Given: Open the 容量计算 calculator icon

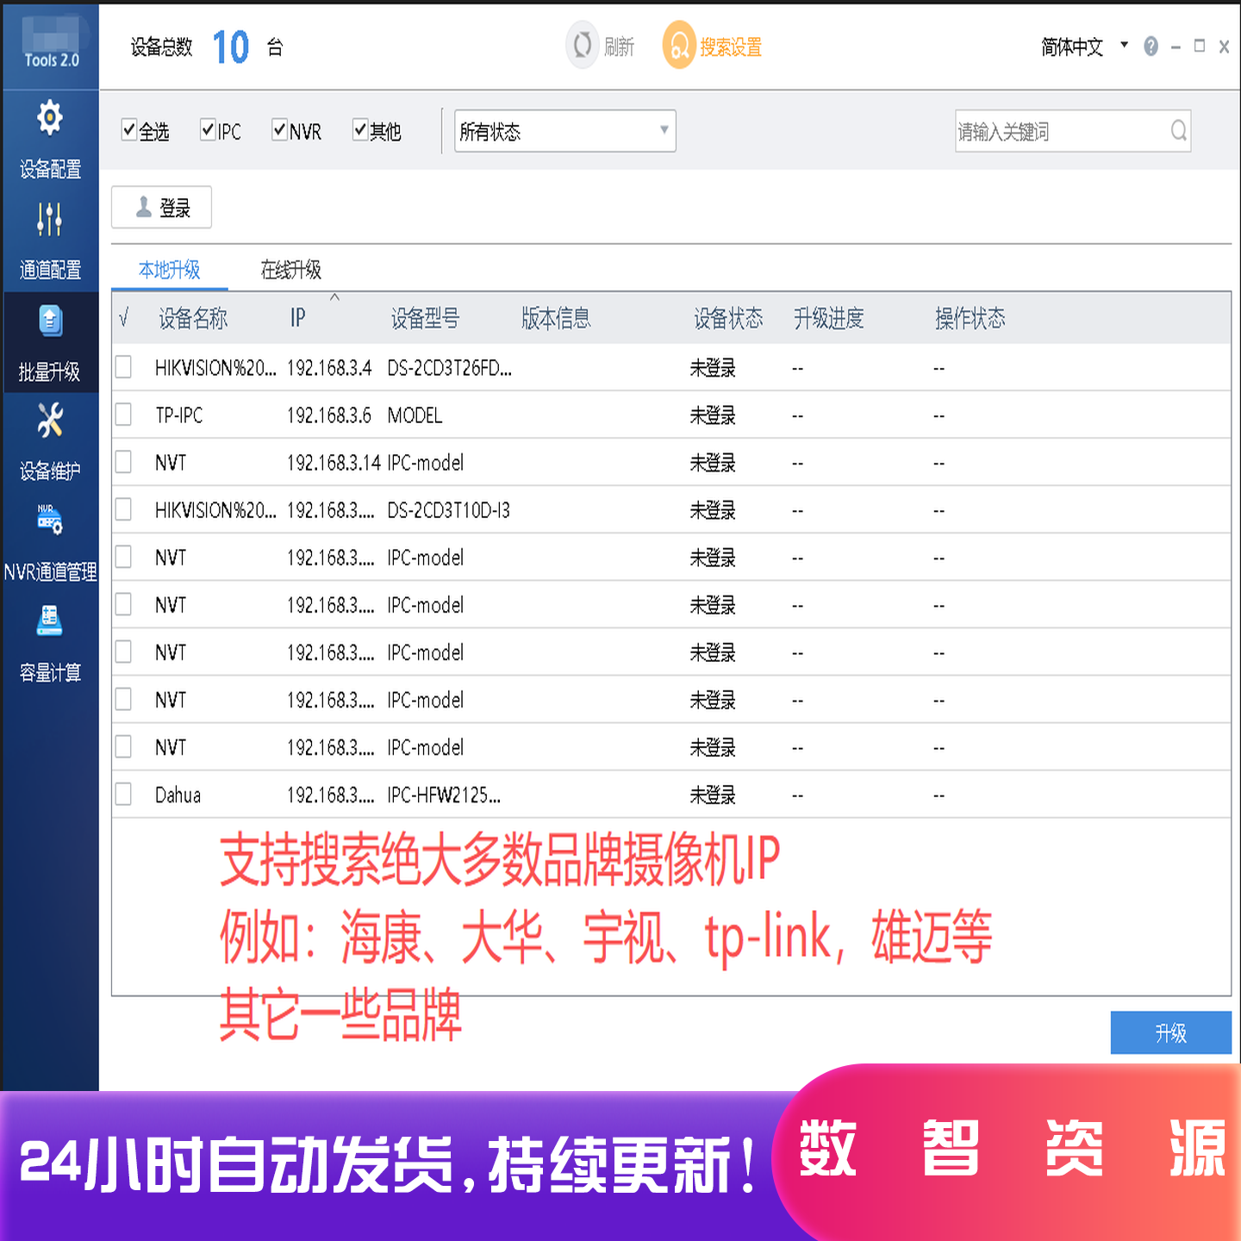Looking at the screenshot, I should pyautogui.click(x=49, y=620).
